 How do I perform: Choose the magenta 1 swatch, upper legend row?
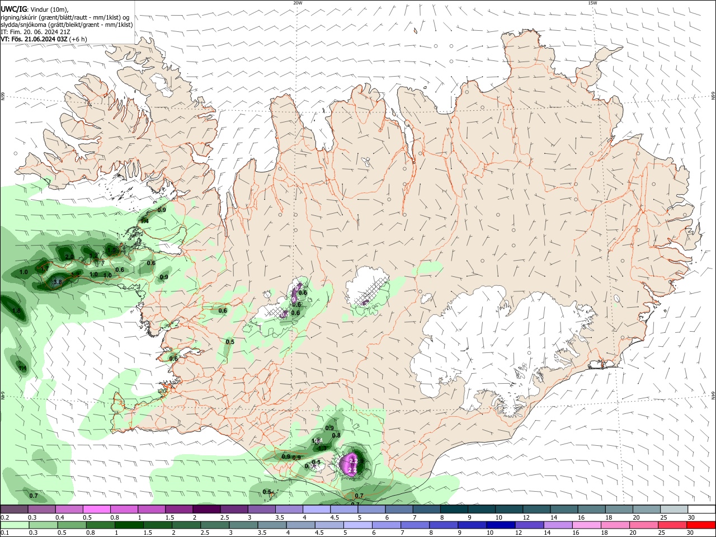tap(151, 509)
